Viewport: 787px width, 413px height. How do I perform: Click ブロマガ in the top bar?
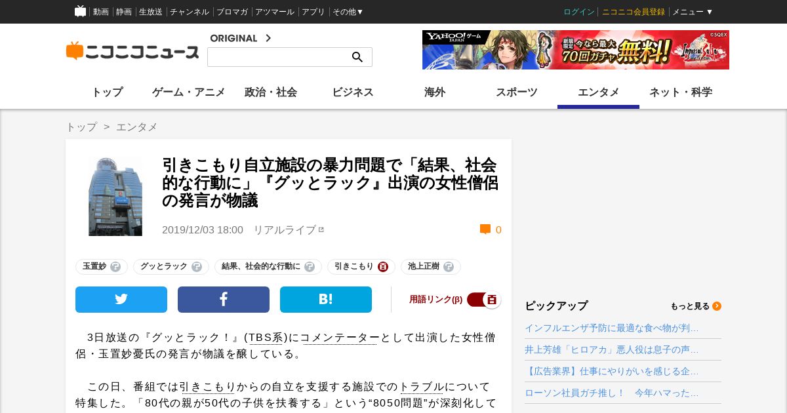point(232,12)
